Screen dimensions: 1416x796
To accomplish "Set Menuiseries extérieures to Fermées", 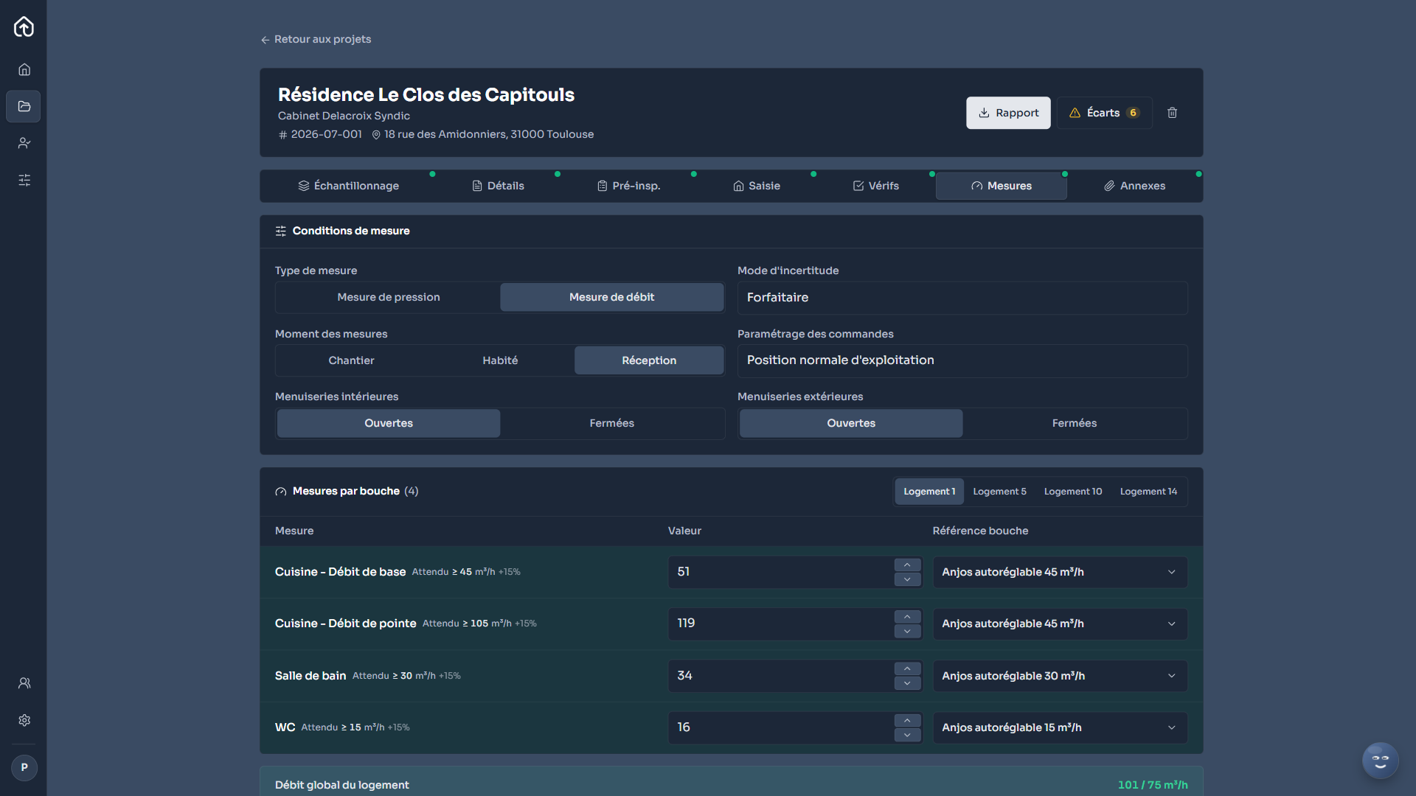I will click(1074, 423).
